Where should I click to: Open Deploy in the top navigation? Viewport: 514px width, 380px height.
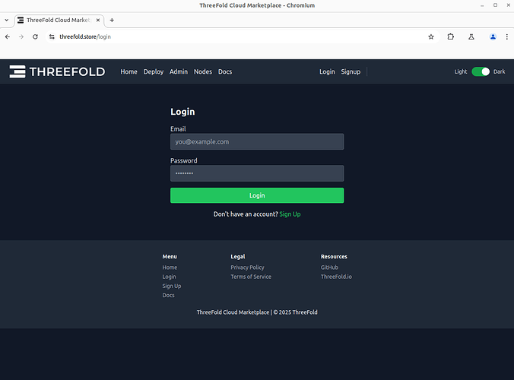click(154, 71)
